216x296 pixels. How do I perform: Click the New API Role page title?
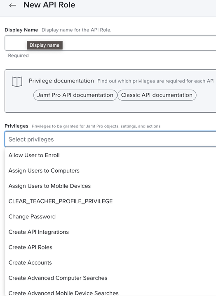point(49,5)
